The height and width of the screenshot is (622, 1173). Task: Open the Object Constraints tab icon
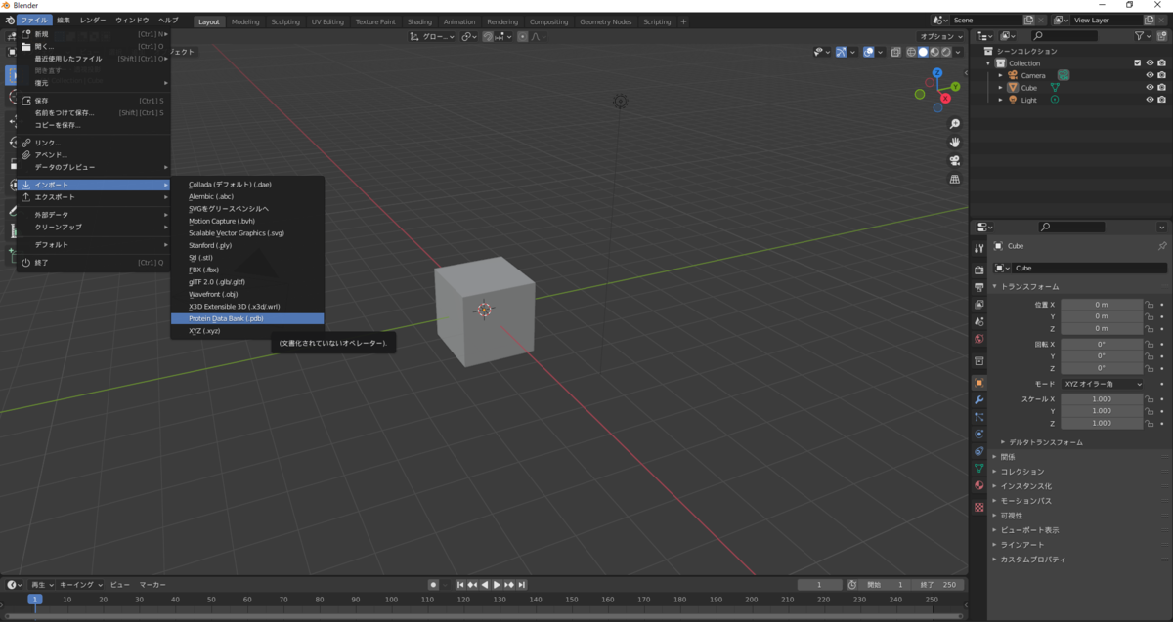(978, 451)
